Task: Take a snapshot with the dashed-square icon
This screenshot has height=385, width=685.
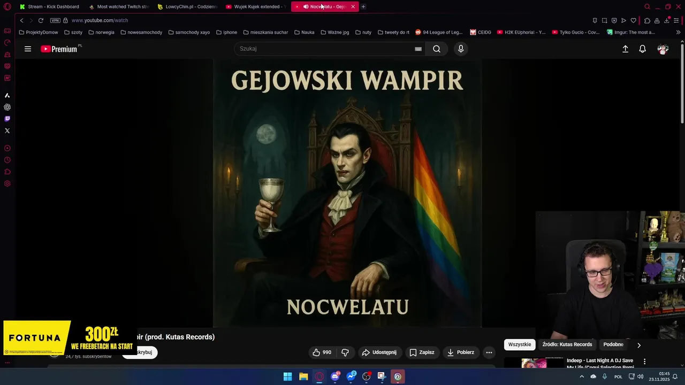Action: 604,20
